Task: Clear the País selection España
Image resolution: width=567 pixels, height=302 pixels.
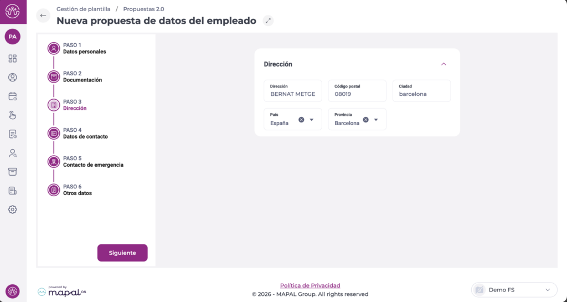Action: pyautogui.click(x=301, y=120)
